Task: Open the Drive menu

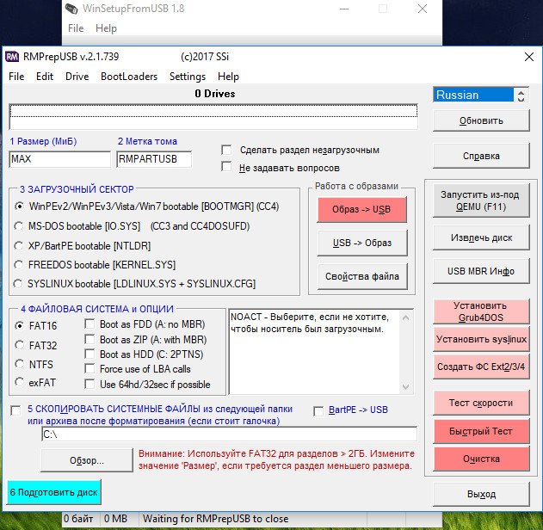Action: tap(77, 77)
